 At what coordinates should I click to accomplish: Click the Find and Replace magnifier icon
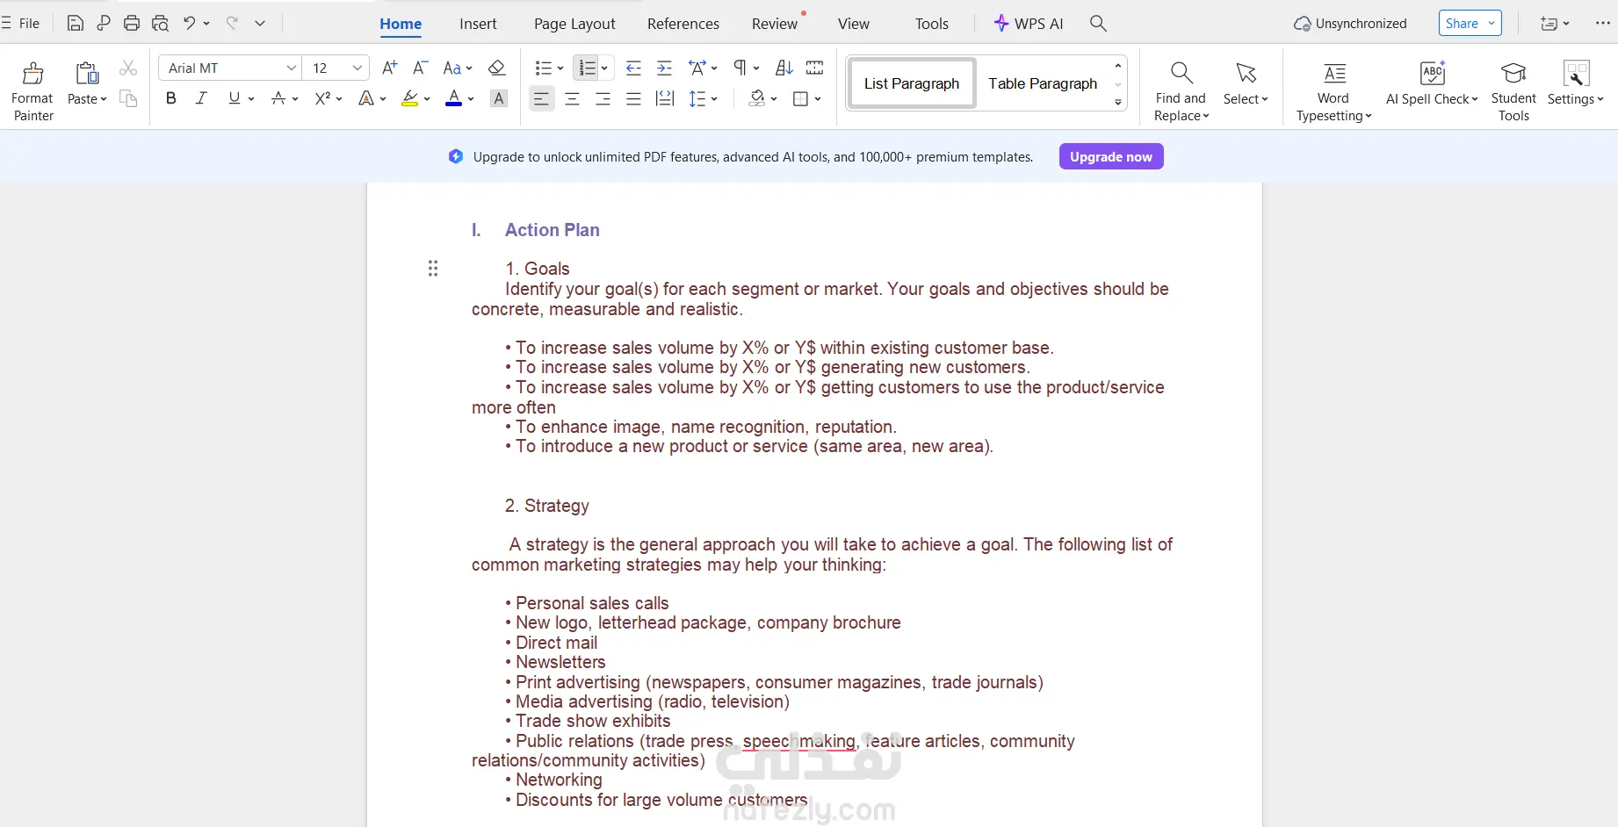point(1181,73)
